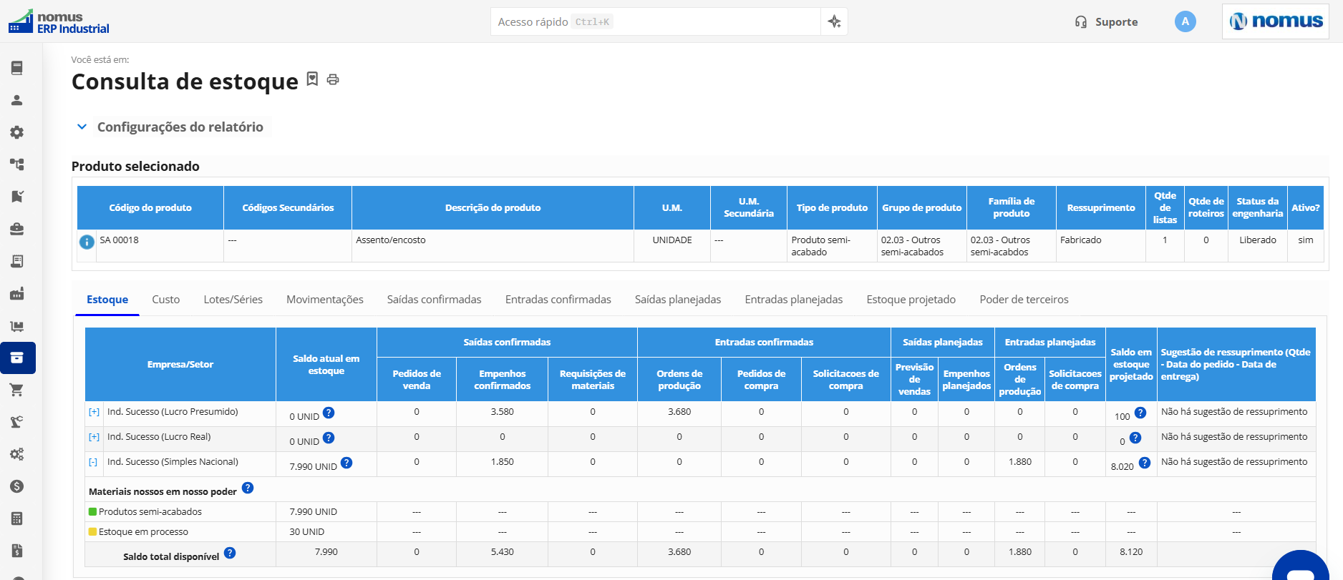Click the user avatar A
This screenshot has height=580, width=1343.
click(x=1186, y=21)
